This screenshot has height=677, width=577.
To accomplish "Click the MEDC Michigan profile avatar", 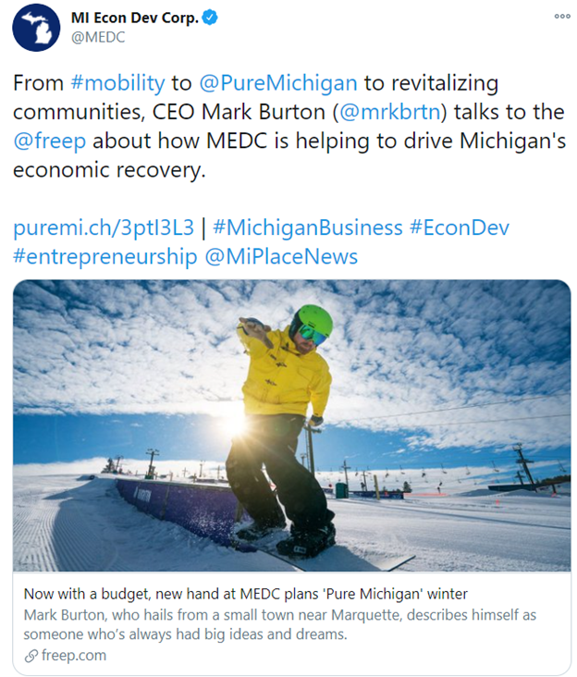I will click(x=37, y=28).
